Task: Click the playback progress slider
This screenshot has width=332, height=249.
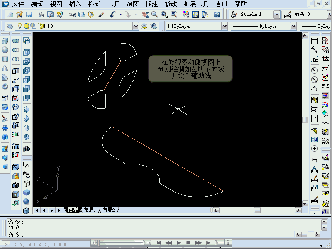Action: (120, 243)
